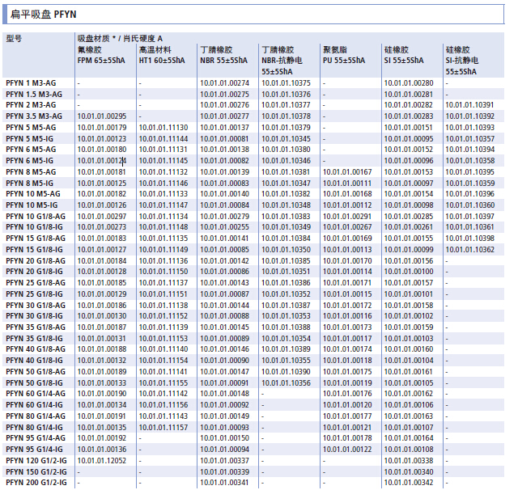Select row label 'PFYN 15 G1/8-IG'
518x490 pixels.
34,250
